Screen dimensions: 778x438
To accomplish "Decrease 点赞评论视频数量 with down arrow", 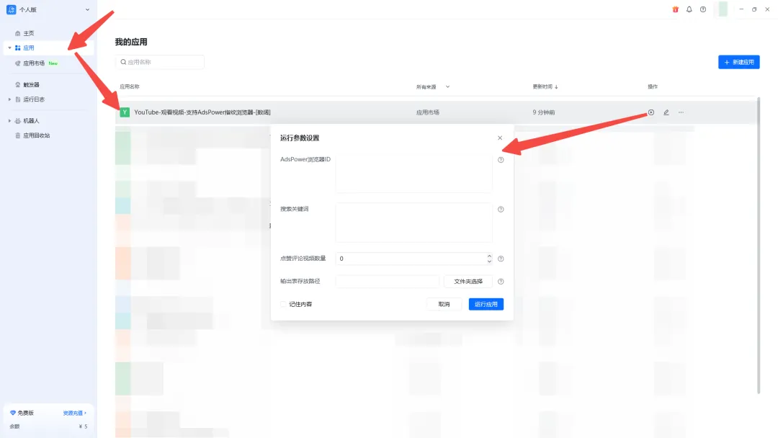I will (x=489, y=261).
